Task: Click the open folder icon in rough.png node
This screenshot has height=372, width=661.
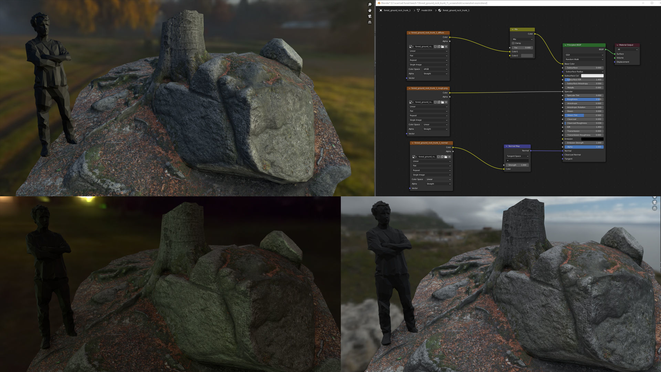Action: pyautogui.click(x=442, y=102)
